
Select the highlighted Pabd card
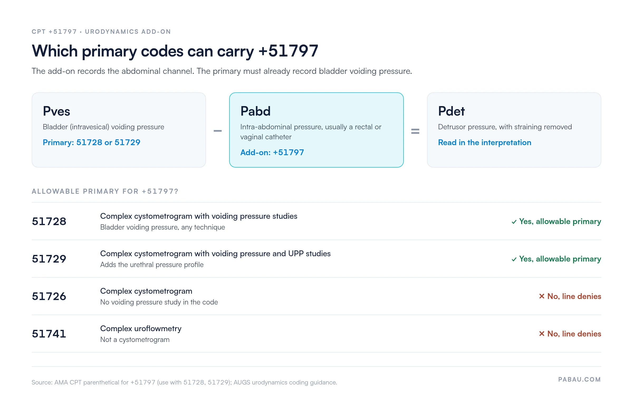(316, 130)
